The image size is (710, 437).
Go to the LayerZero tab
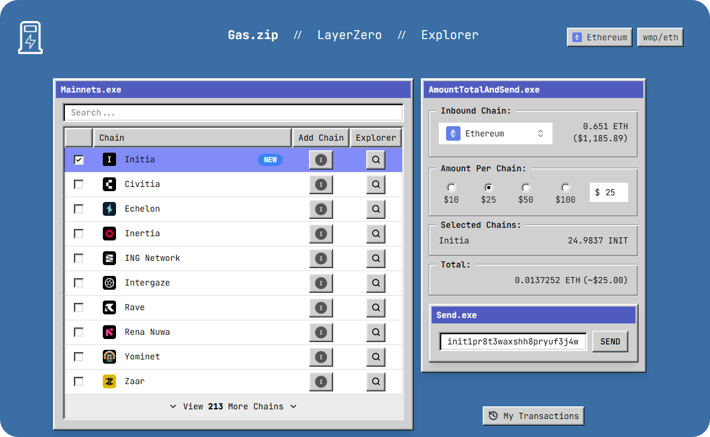349,35
